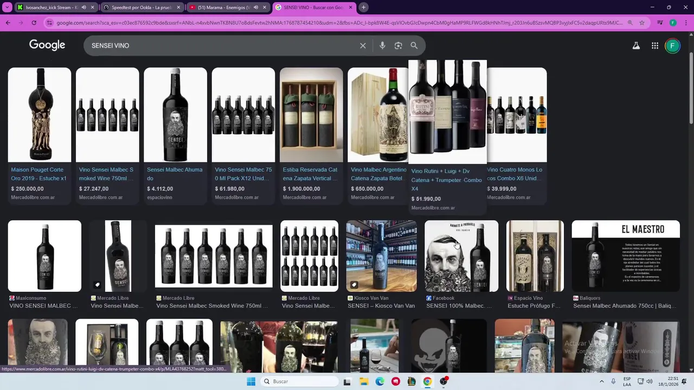Click the Rutini combo bottles image
The width and height of the screenshot is (694, 390).
pyautogui.click(x=447, y=112)
